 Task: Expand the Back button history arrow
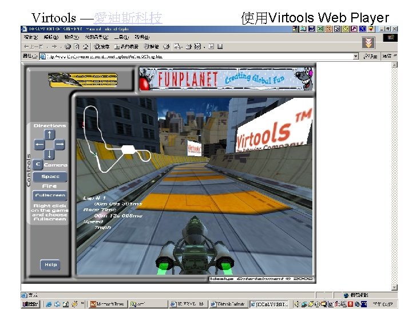pos(47,47)
